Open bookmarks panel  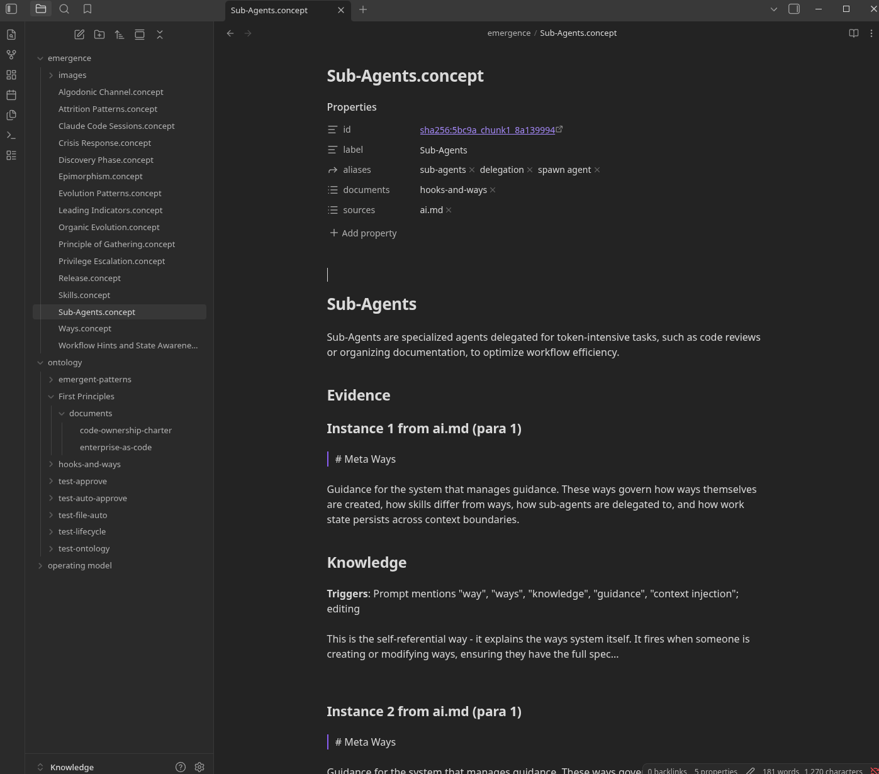(87, 9)
